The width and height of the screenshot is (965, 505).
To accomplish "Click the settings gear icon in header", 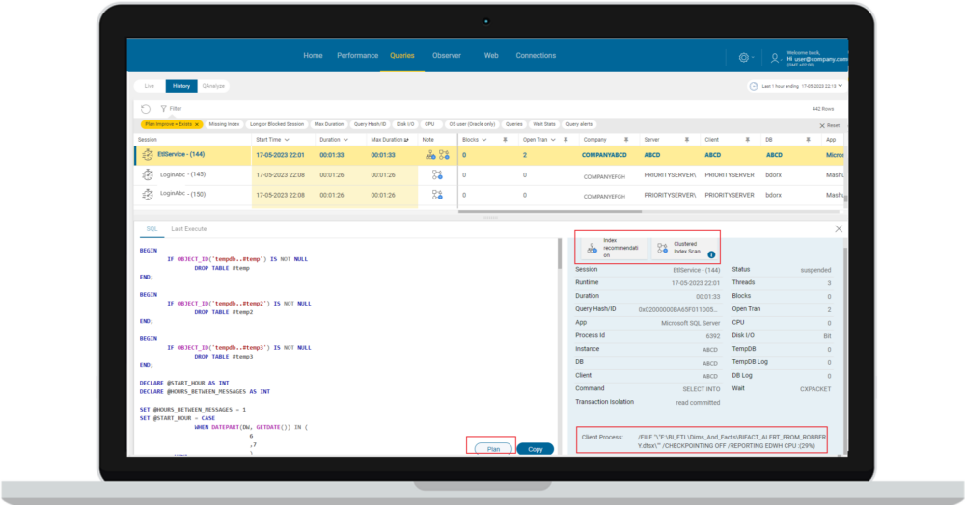I will 743,57.
